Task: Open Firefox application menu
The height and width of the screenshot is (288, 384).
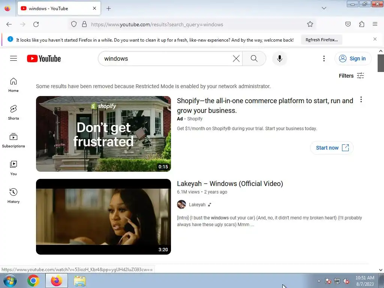Action: 375,24
